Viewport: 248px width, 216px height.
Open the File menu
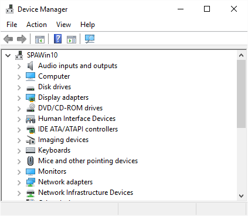click(12, 25)
